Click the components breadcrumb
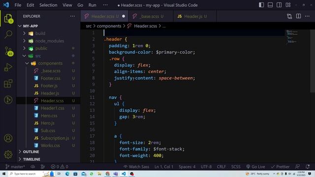The height and width of the screenshot is (177, 315). tap(109, 26)
